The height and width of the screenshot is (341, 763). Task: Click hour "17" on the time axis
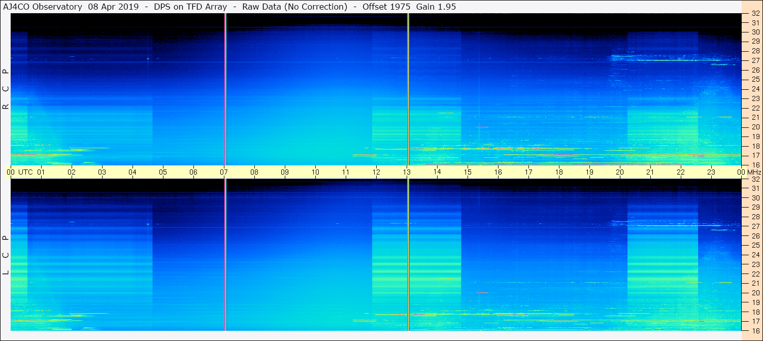coord(528,172)
